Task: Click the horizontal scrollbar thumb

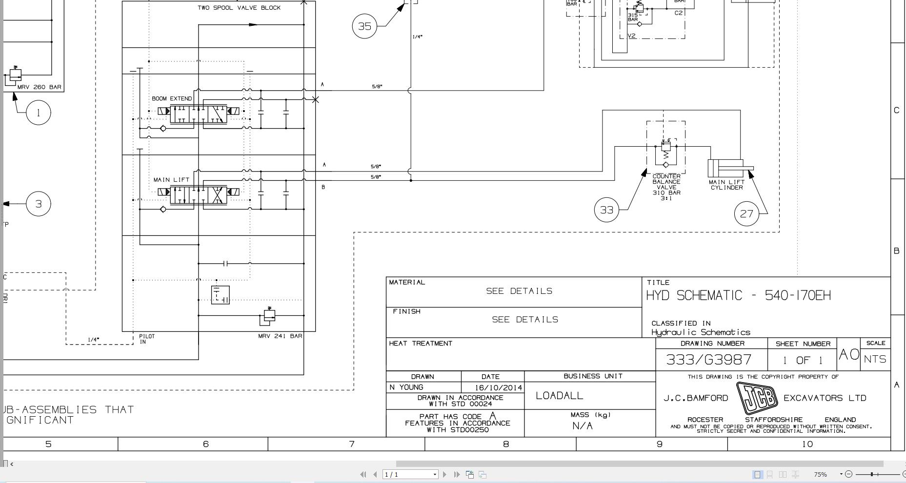Action: [x=640, y=464]
